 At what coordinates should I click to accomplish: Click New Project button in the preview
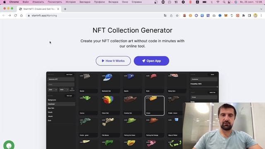(69, 74)
